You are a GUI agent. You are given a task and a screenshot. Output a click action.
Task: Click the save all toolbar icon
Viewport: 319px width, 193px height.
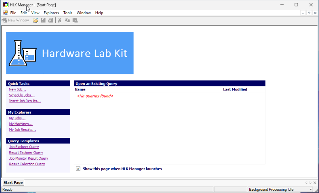tap(51, 20)
